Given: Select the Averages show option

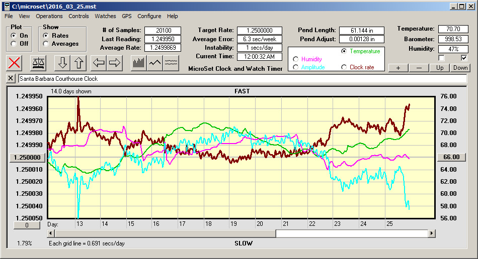Looking at the screenshot, I should tap(46, 44).
